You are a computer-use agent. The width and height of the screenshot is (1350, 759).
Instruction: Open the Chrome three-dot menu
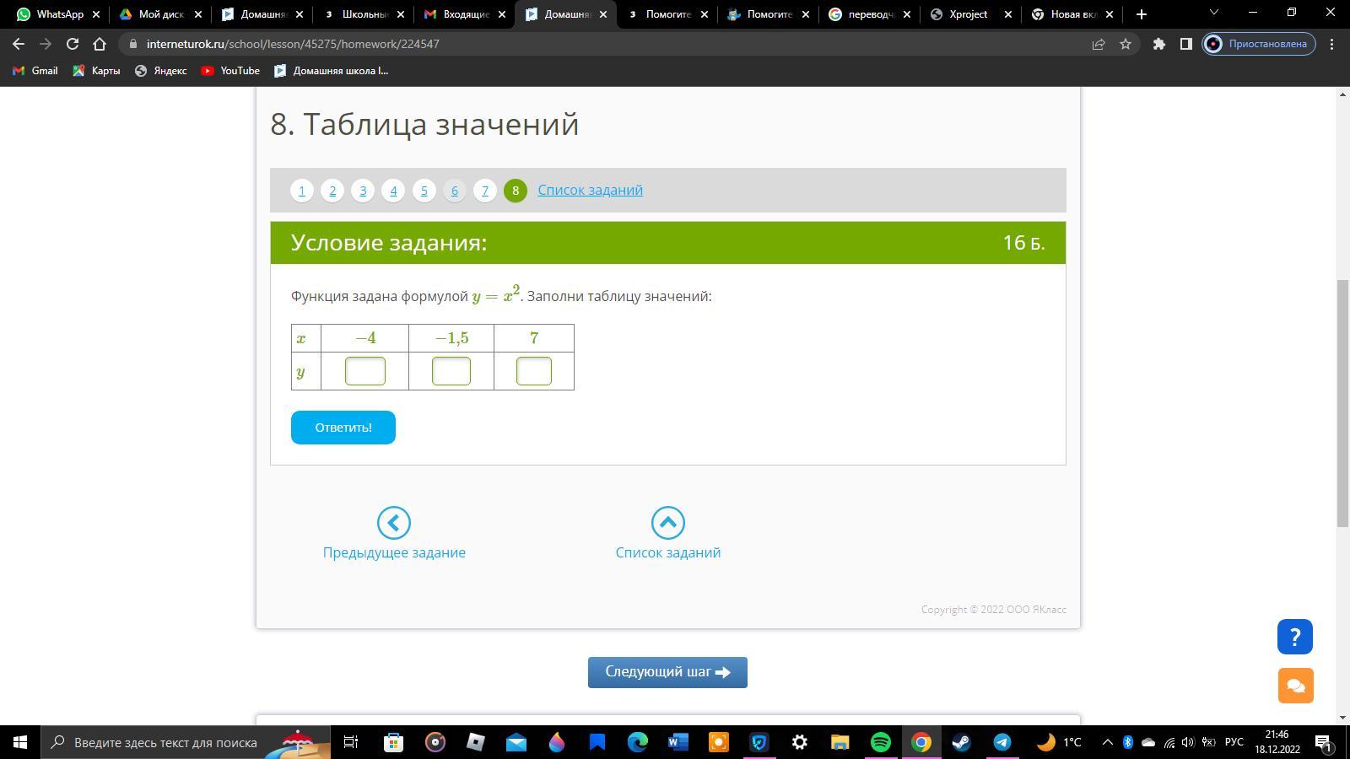[1332, 44]
